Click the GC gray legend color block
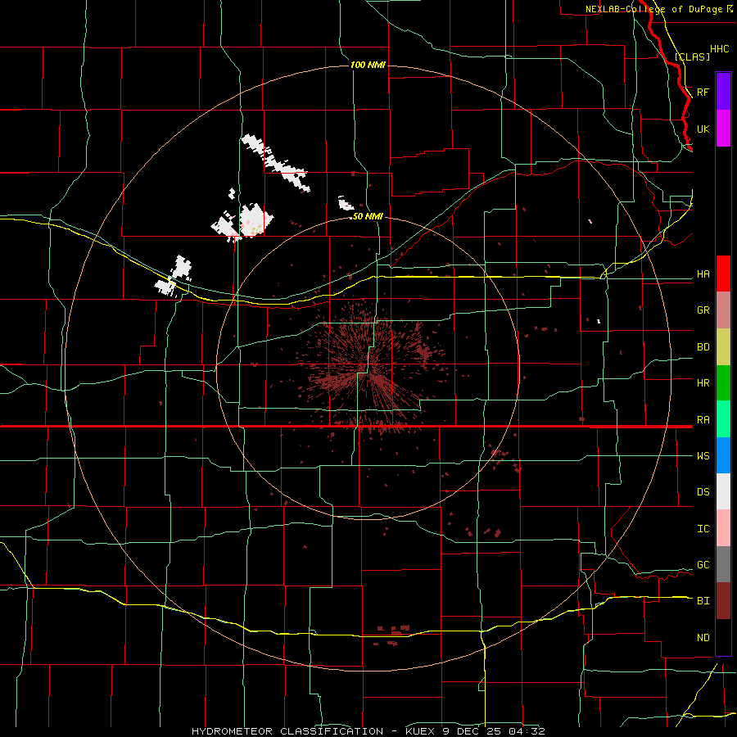Screen dimensions: 737x737 click(723, 564)
